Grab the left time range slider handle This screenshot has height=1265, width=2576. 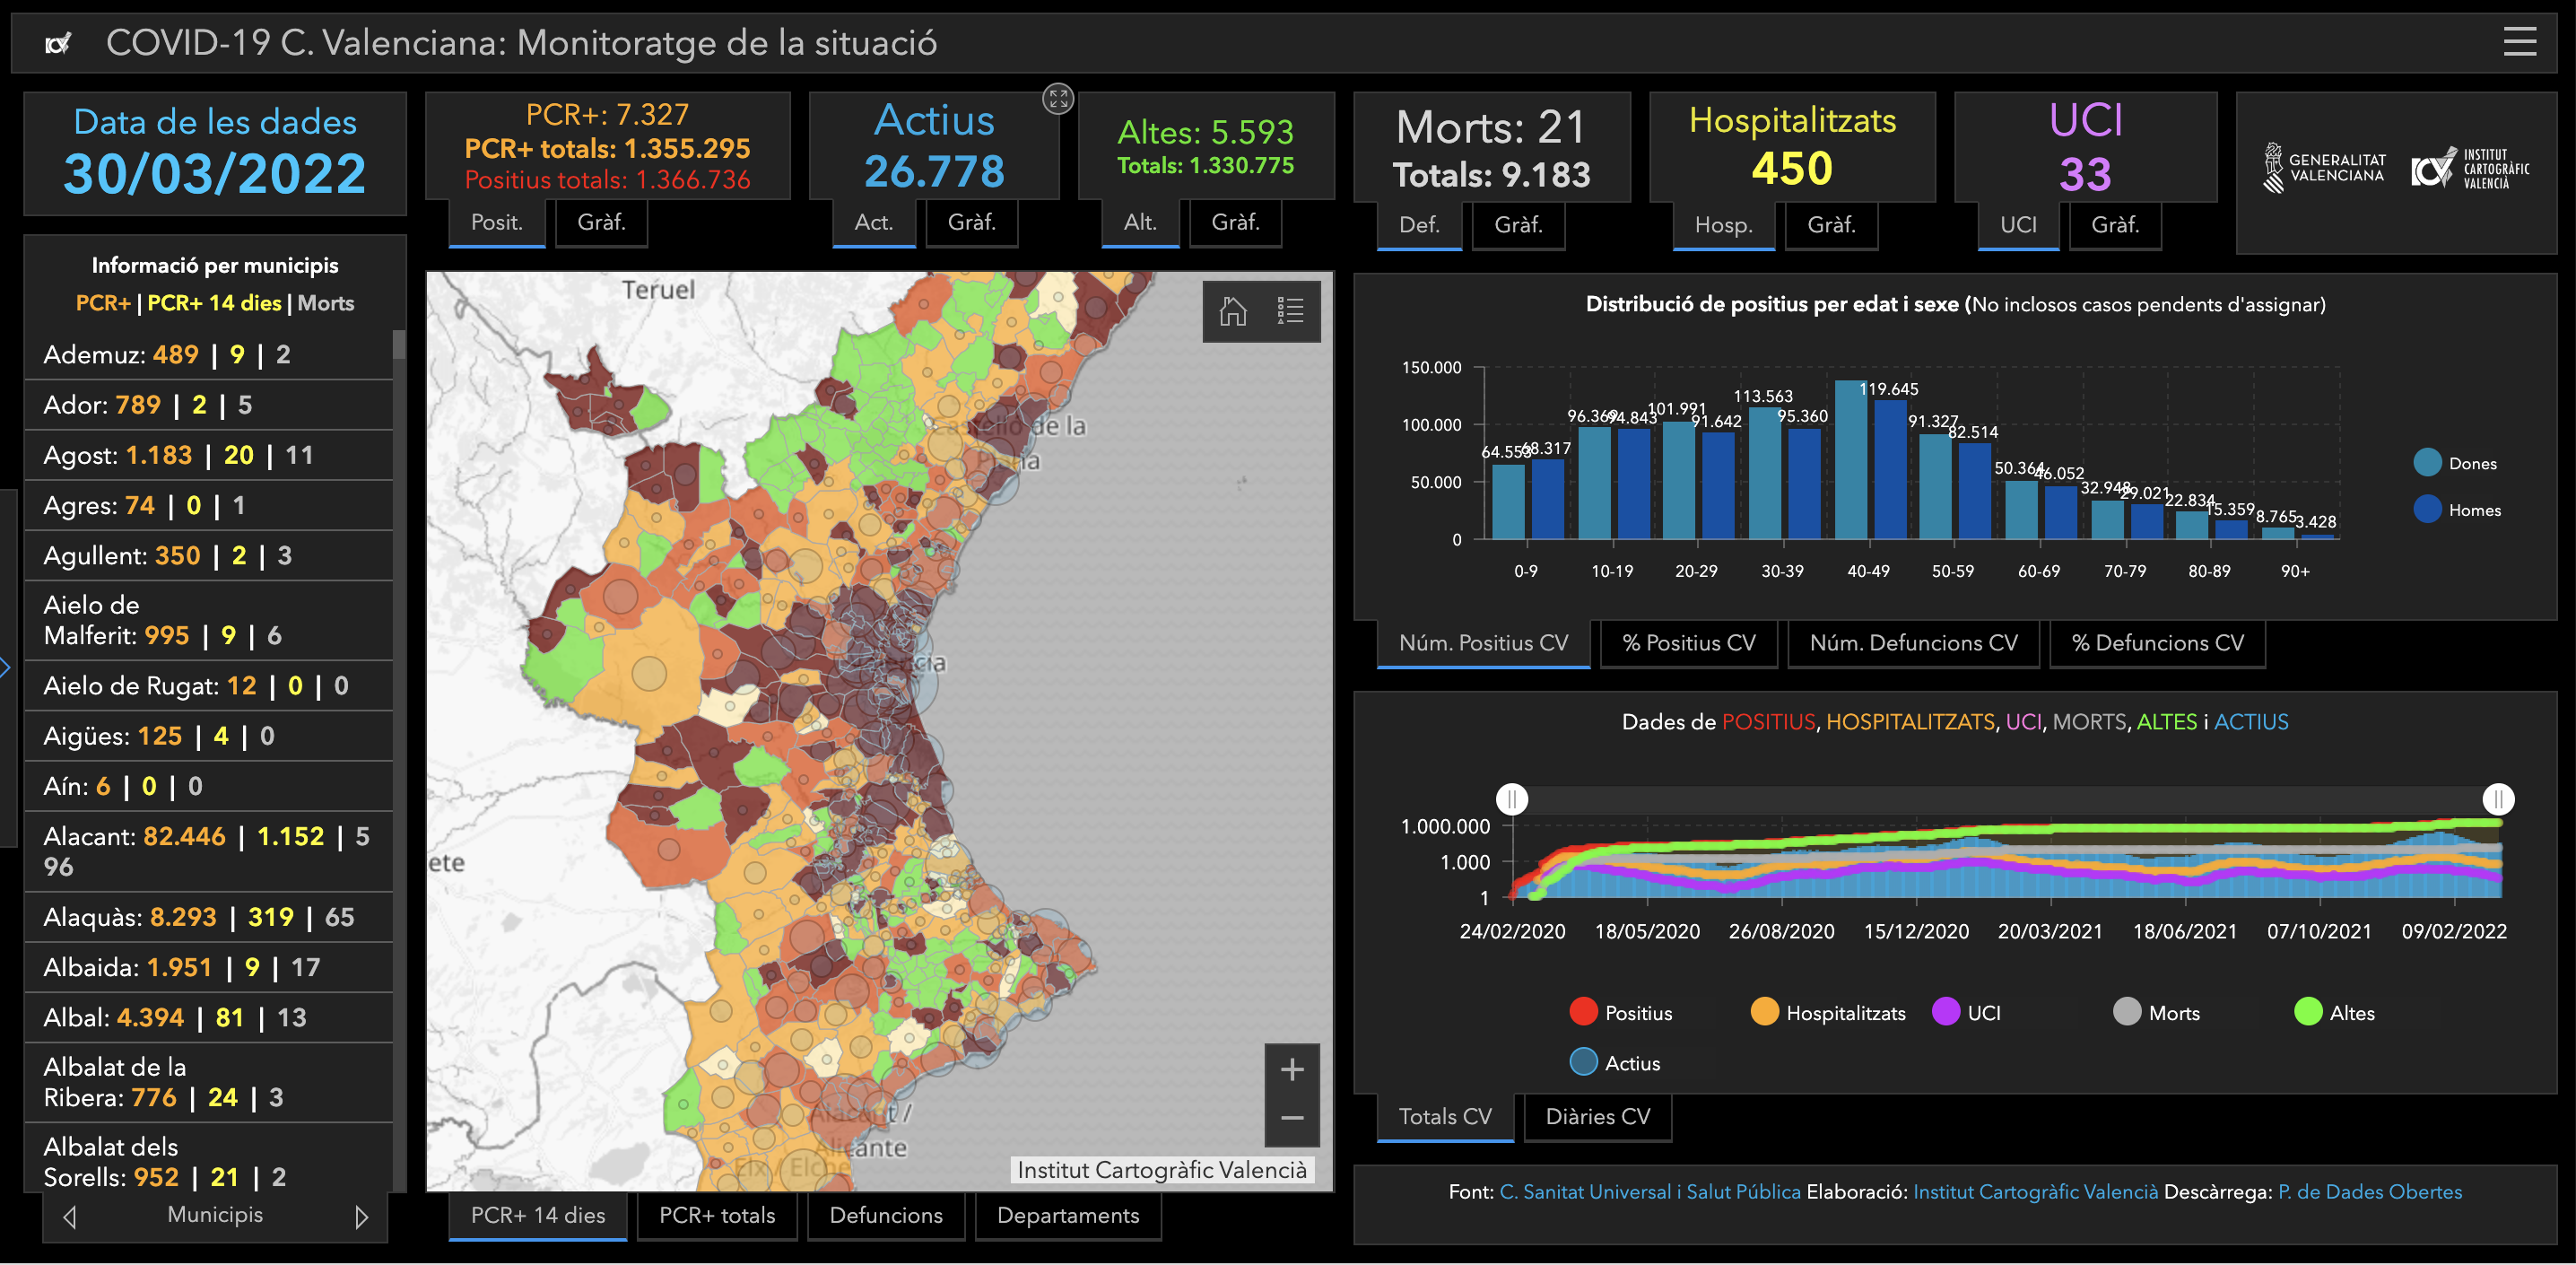pos(1512,799)
